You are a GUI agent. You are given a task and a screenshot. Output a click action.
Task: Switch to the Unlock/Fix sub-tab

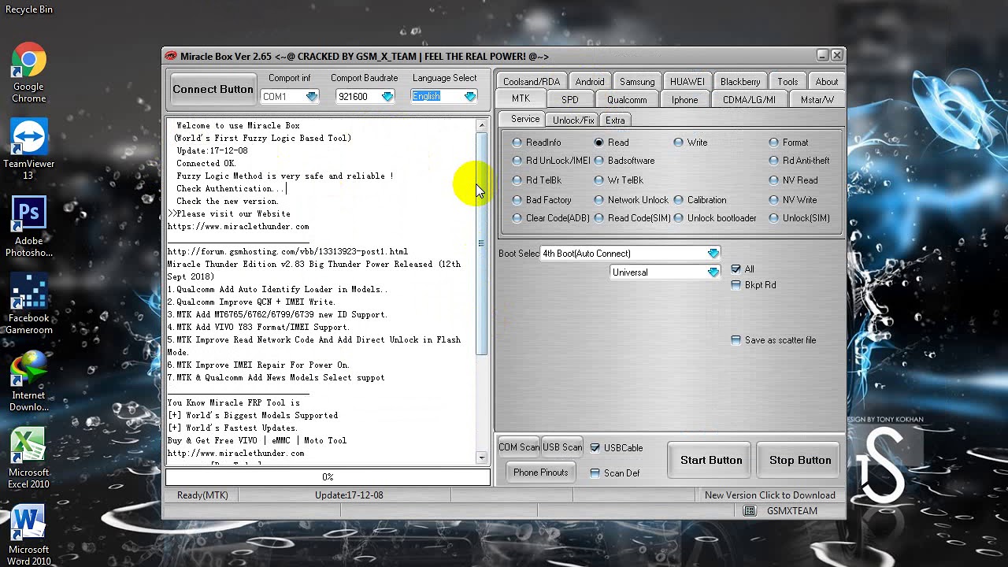573,120
